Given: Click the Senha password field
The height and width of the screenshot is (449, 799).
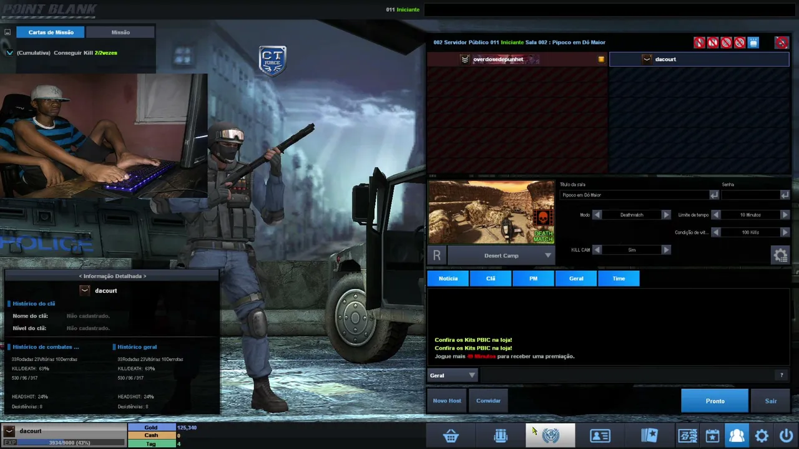Looking at the screenshot, I should pos(750,195).
